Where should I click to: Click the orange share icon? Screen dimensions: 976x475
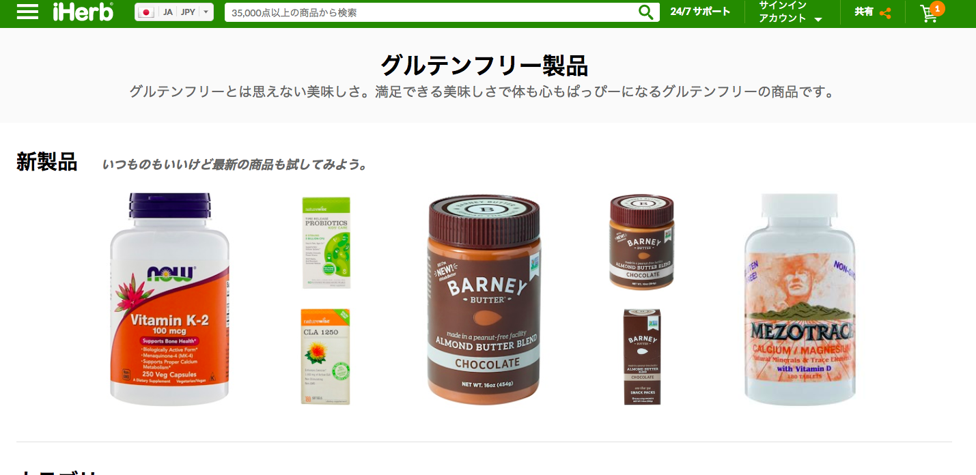pyautogui.click(x=885, y=13)
